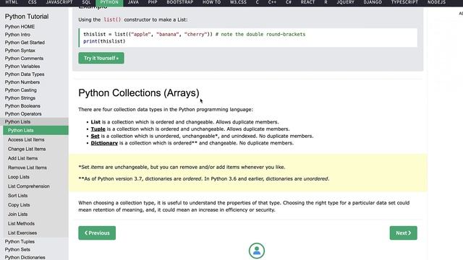Click the Try it Yourself button

[x=101, y=58]
